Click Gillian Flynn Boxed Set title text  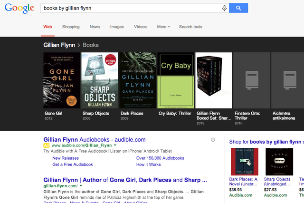(214, 116)
